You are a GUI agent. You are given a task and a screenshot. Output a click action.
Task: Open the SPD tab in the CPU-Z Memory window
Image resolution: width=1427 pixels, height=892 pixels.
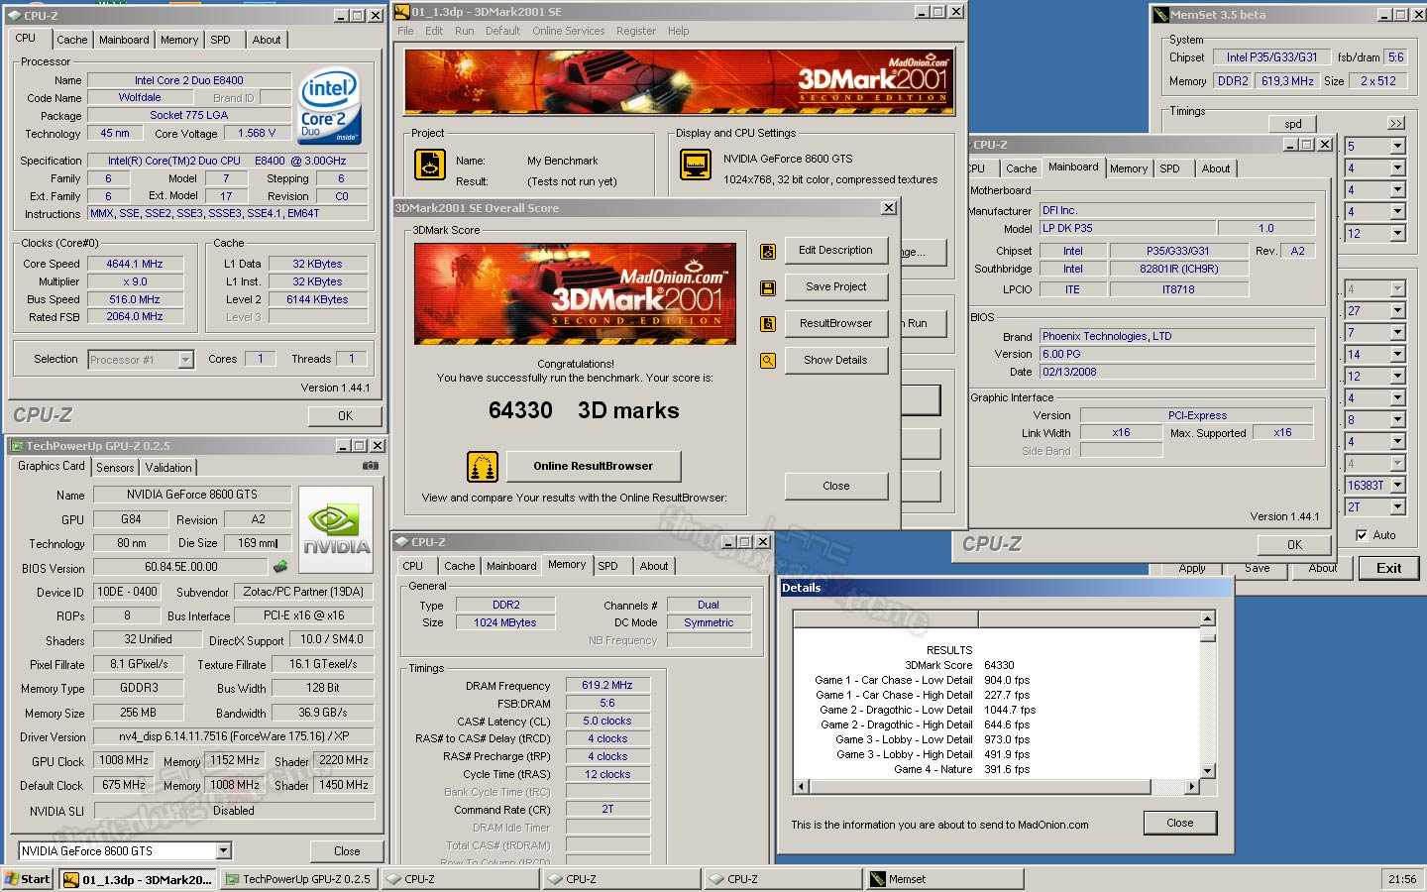click(x=607, y=566)
